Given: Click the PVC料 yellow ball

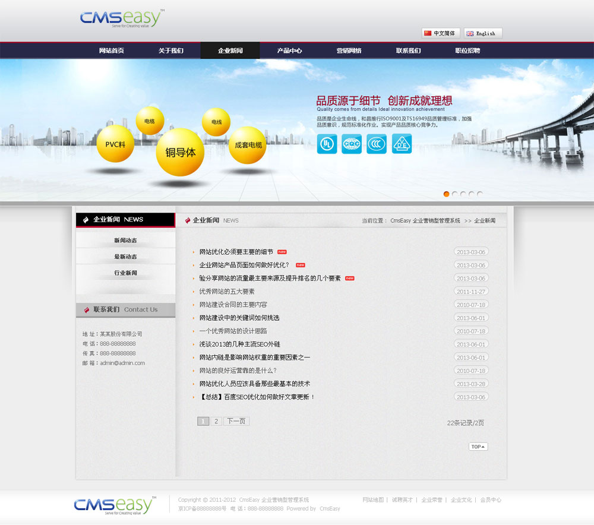Looking at the screenshot, I should [x=115, y=144].
